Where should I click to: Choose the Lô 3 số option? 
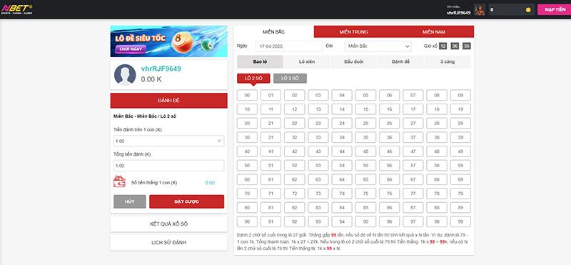[290, 79]
